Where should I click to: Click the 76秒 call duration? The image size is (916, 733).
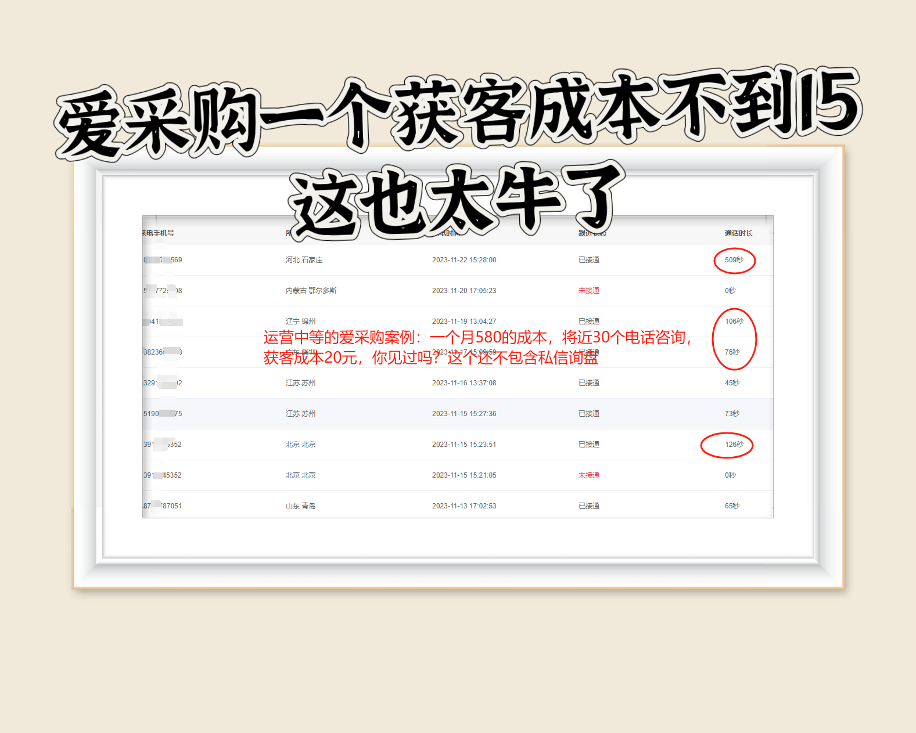pos(732,352)
